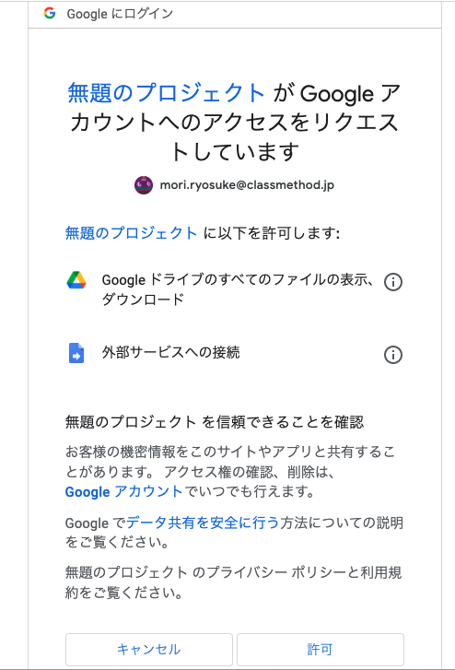Show info for Google Drive file access permission

(393, 282)
